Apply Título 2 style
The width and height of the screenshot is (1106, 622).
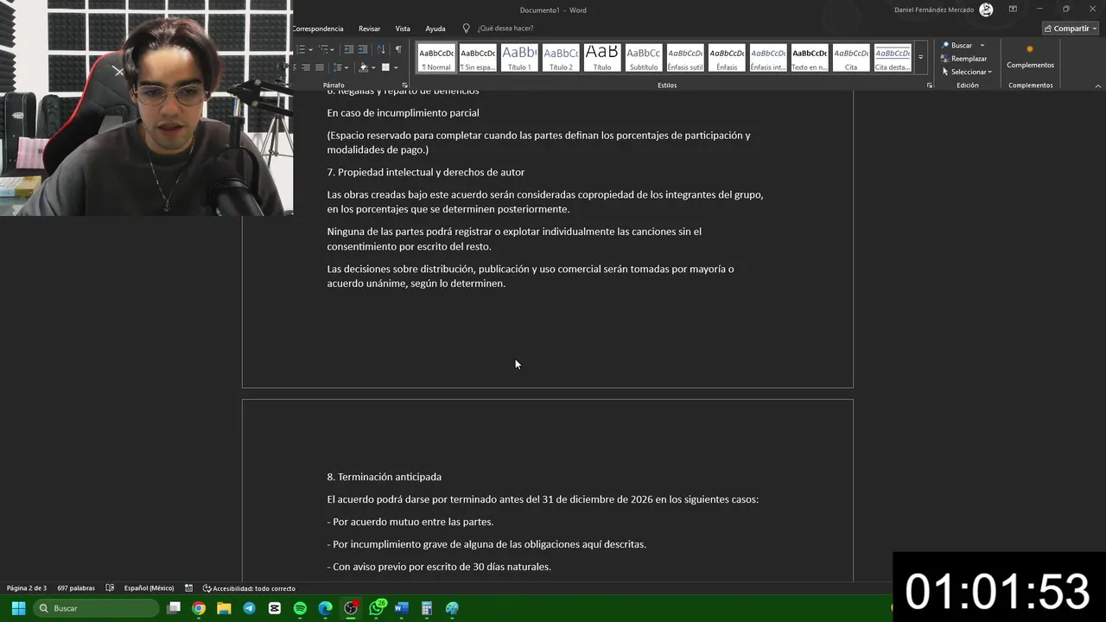point(561,58)
